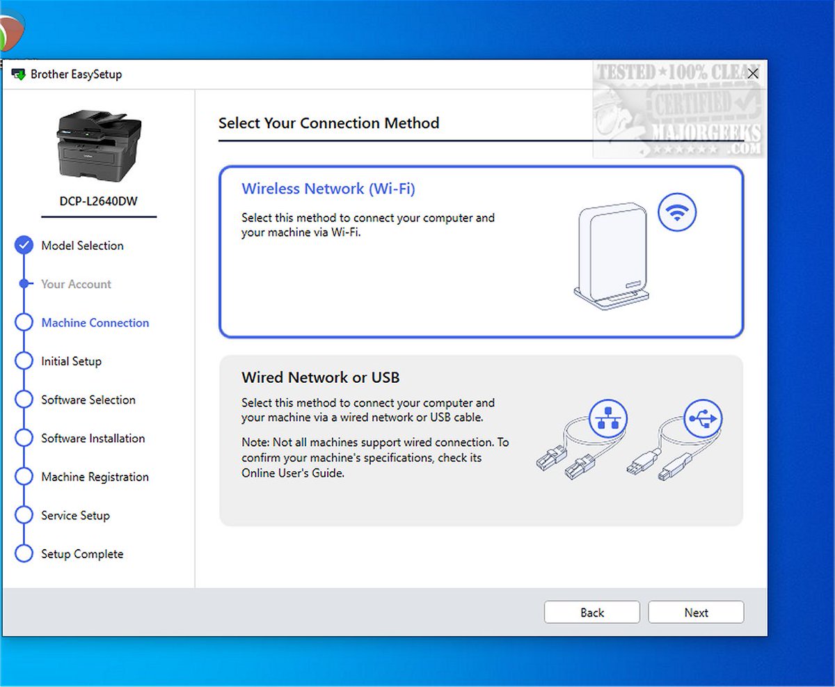Click the wired network icon
835x687 pixels.
click(609, 419)
